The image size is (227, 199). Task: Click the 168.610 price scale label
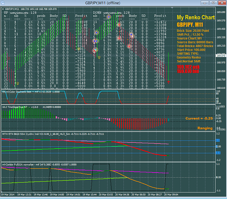221,88
